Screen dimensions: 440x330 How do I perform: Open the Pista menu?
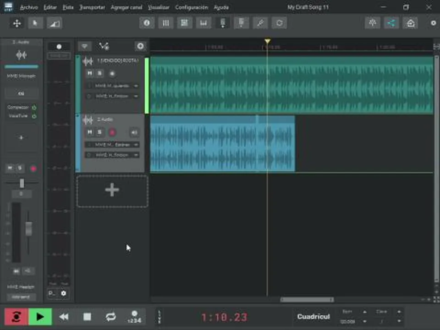68,7
